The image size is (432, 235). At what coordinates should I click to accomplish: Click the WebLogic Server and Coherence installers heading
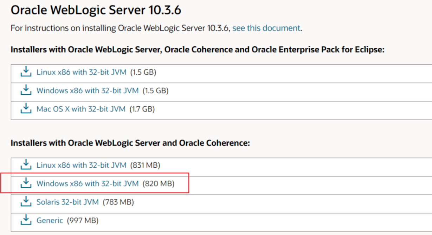point(130,143)
